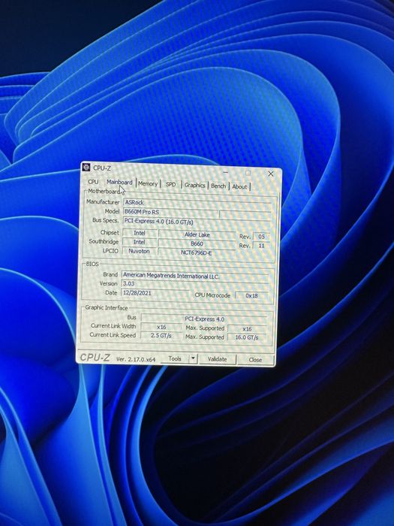Image resolution: width=394 pixels, height=526 pixels.
Task: Click the Manufacturer field ASRock
Action: coord(197,203)
